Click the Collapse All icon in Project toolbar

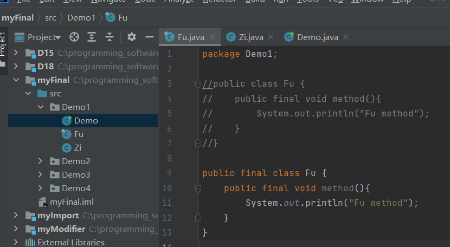110,37
